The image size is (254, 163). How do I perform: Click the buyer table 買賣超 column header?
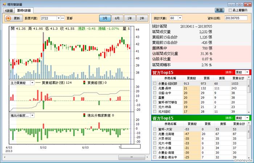click(191, 78)
